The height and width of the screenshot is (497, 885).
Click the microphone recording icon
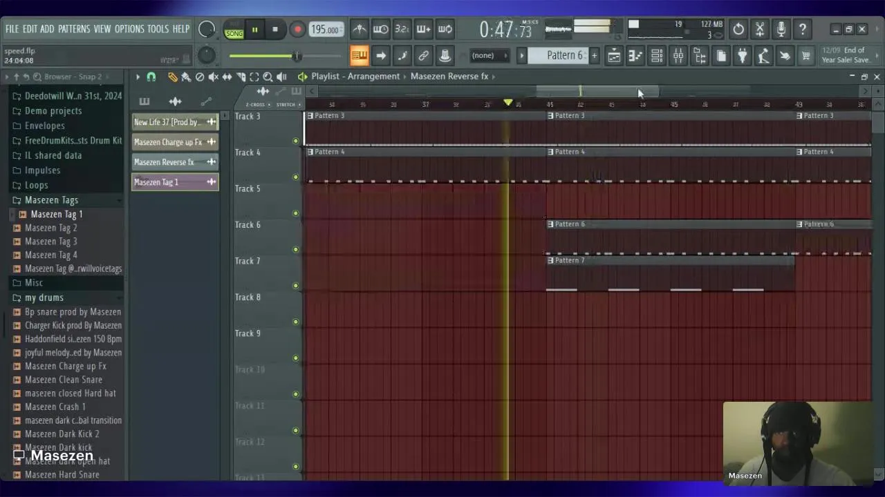coord(781,29)
